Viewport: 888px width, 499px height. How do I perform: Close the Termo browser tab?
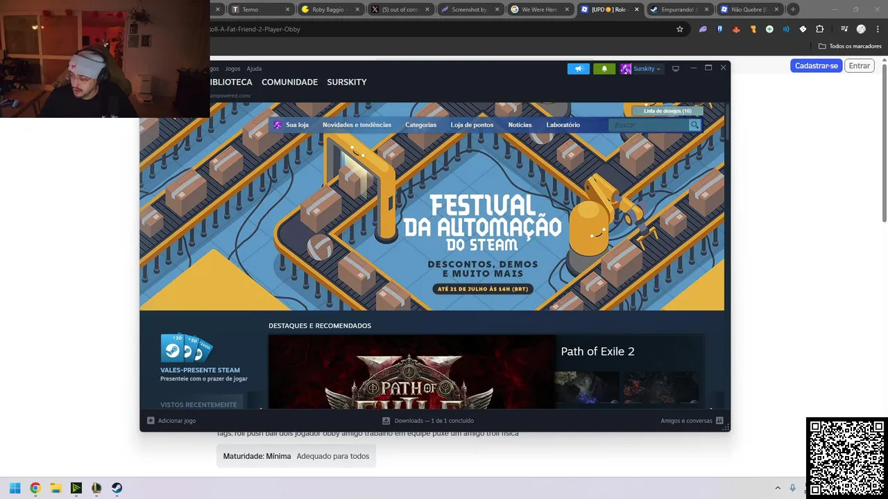point(287,9)
